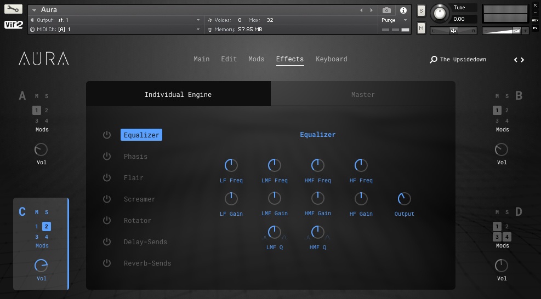The height and width of the screenshot is (299, 541).
Task: Turn on the Screamer power icon
Action: [x=107, y=199]
